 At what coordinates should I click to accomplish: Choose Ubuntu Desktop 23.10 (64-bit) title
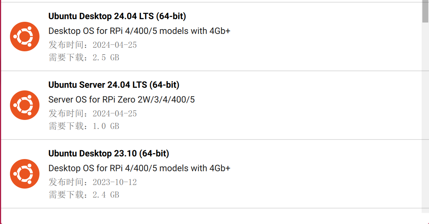[x=108, y=154]
